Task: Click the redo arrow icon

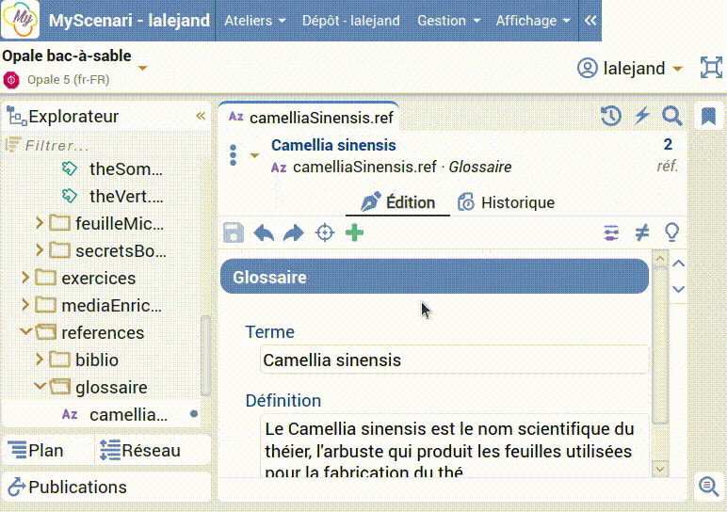Action: pos(294,232)
